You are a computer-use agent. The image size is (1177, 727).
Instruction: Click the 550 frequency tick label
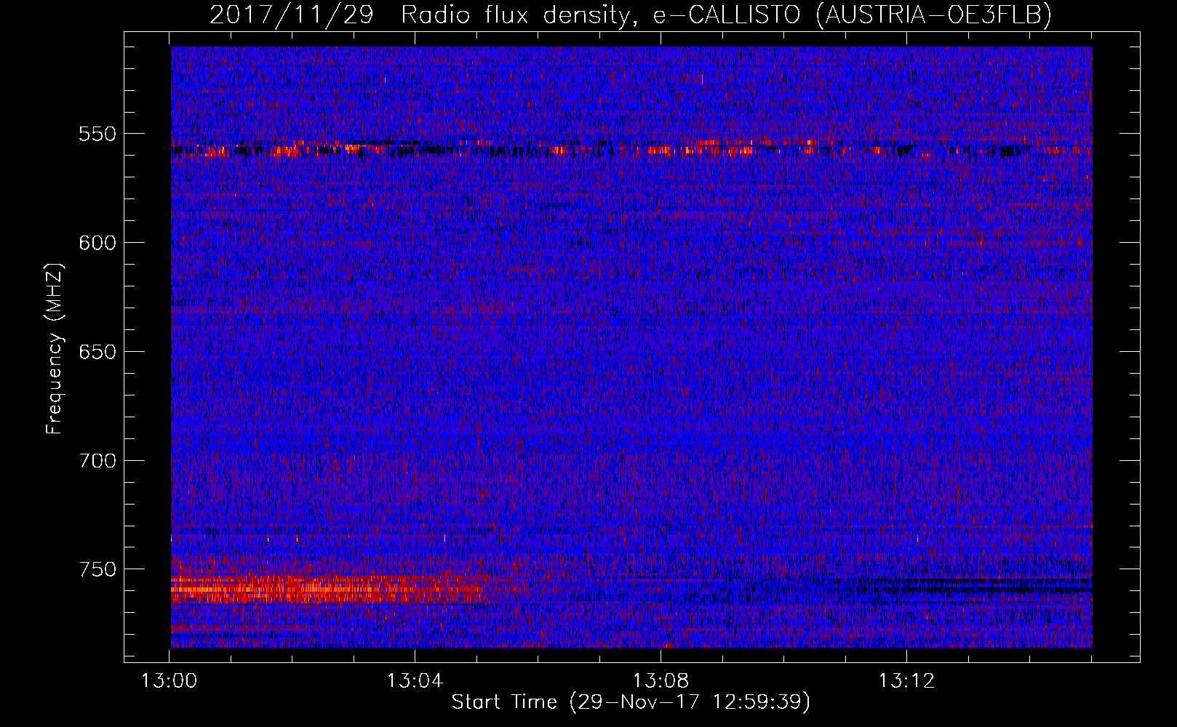[x=97, y=134]
